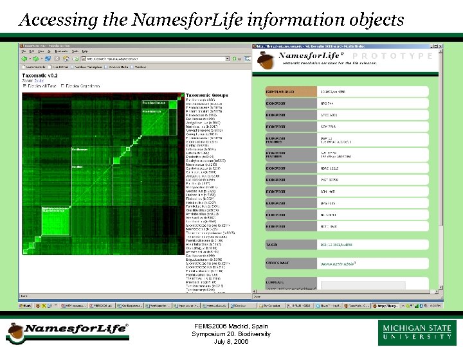The height and width of the screenshot is (347, 463).
Task: Click the scroll down arrow in prototype window
Action: pos(440,287)
